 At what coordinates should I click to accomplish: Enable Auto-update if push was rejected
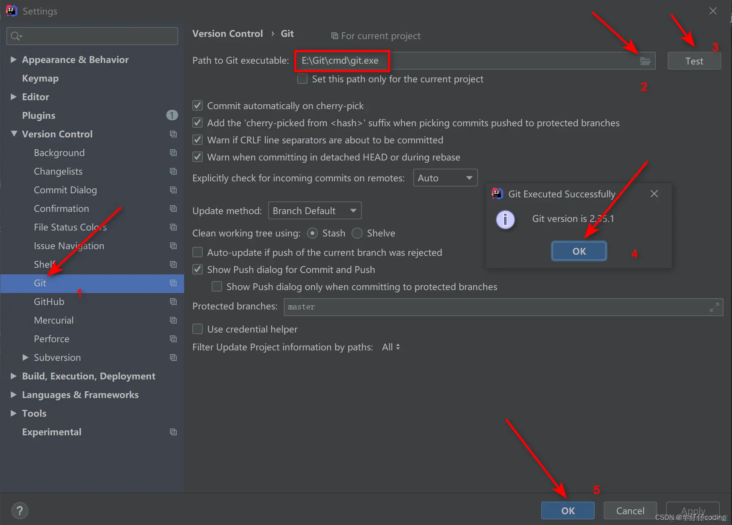tap(198, 252)
